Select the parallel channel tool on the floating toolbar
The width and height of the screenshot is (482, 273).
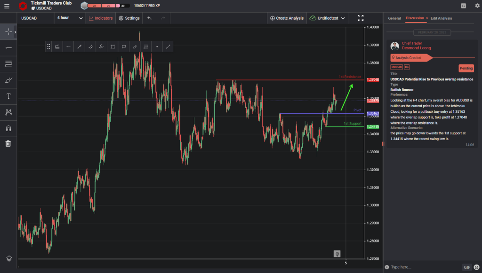coord(90,46)
